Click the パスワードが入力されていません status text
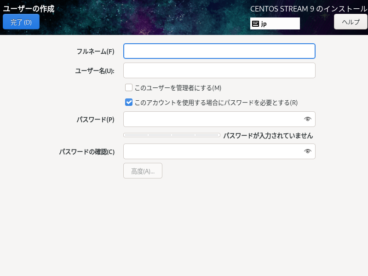368x276 pixels. [268, 136]
